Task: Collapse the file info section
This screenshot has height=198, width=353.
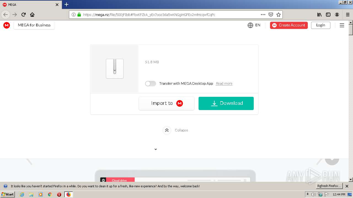Action: 175,130
